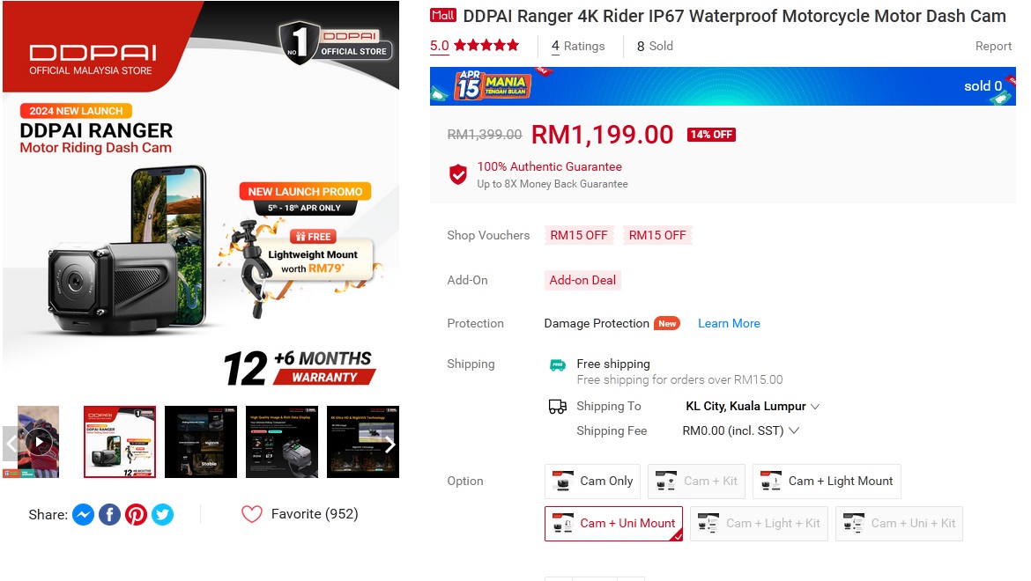Share product on Facebook
Screen dimensions: 1031x581
110,515
